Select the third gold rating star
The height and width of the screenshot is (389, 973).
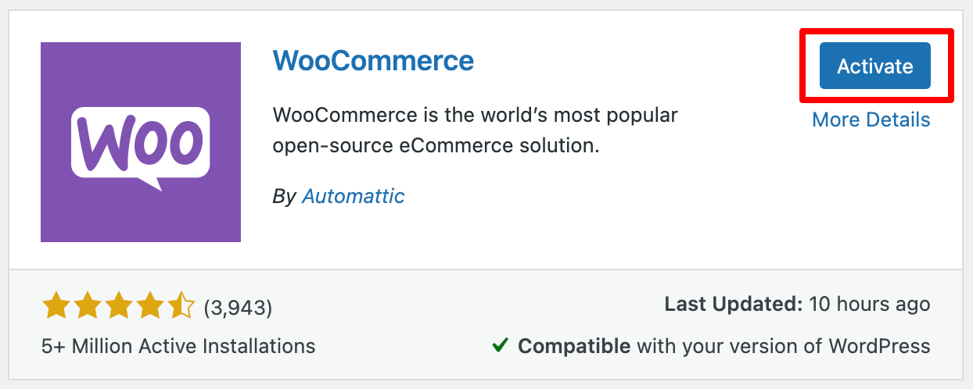(119, 306)
